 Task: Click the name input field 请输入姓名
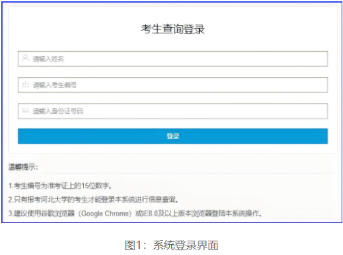pyautogui.click(x=173, y=59)
